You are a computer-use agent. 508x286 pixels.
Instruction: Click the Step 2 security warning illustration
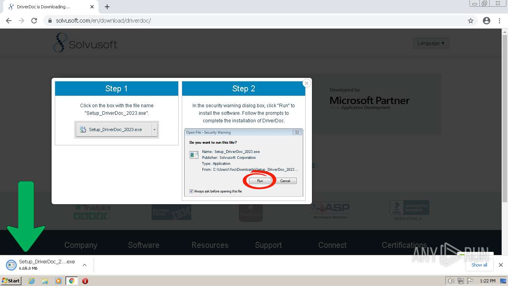[244, 162]
